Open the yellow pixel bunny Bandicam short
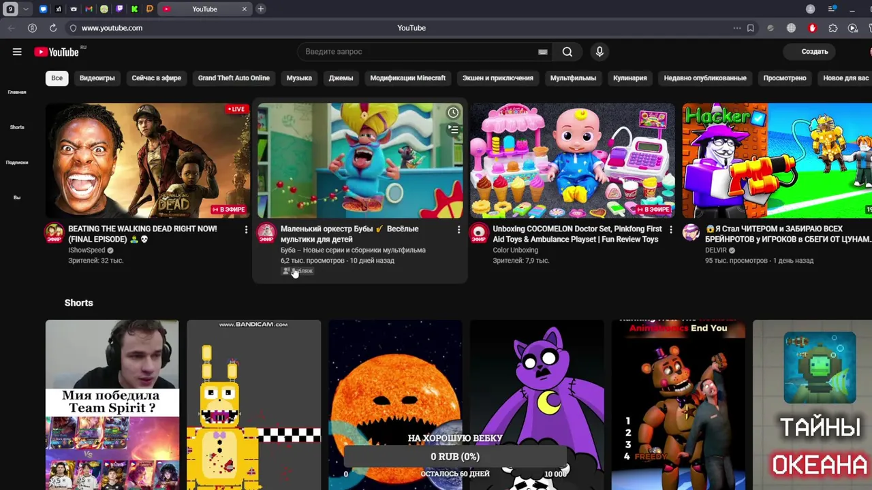Screen dimensions: 872x490 coord(254,405)
